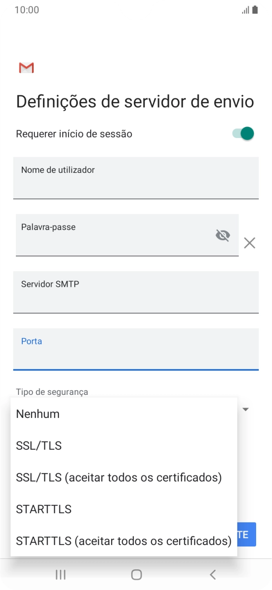Tap the blue SEGUINTE button

point(248,534)
